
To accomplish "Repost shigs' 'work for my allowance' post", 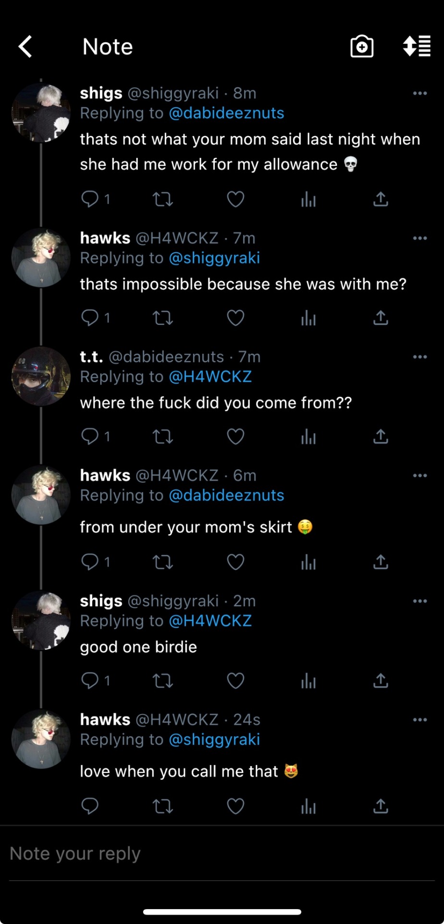I will coord(162,199).
